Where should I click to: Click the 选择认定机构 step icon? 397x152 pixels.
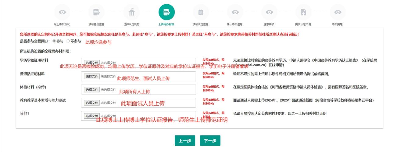(132, 12)
